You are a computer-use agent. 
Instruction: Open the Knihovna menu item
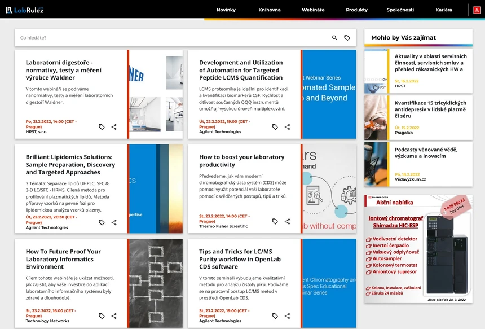pos(270,10)
